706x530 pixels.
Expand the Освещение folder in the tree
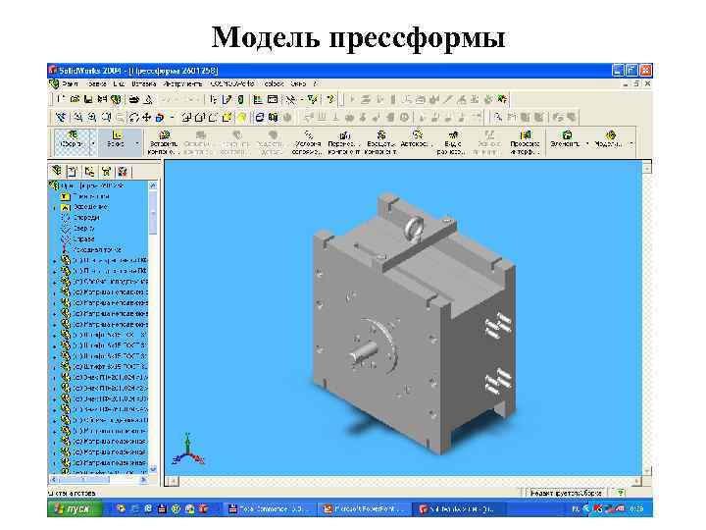pyautogui.click(x=55, y=208)
